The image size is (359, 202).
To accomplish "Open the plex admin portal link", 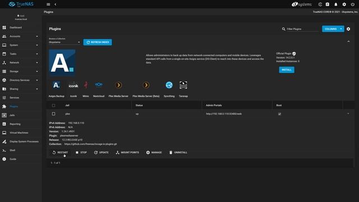I will click(224, 114).
